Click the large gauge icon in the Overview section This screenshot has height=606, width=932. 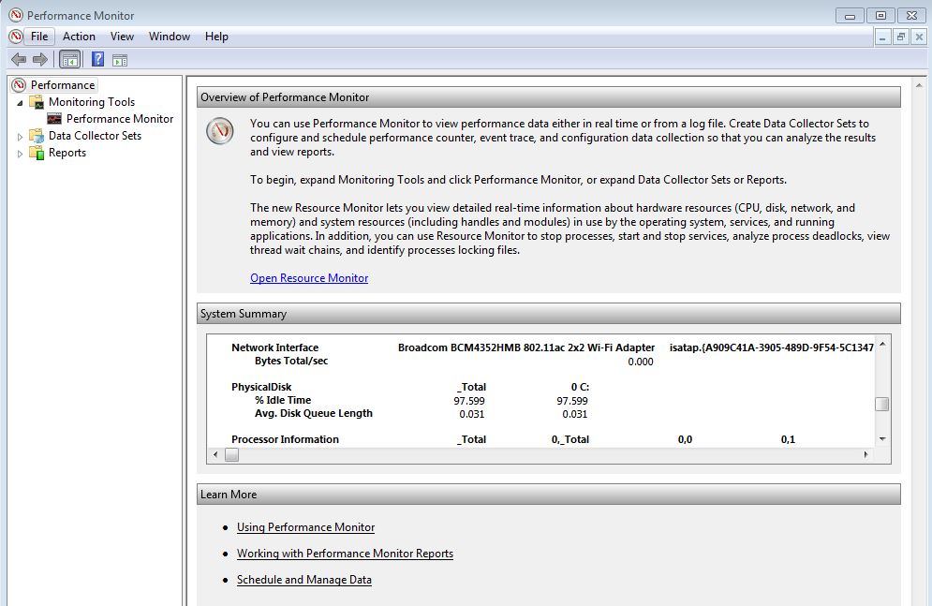point(220,131)
